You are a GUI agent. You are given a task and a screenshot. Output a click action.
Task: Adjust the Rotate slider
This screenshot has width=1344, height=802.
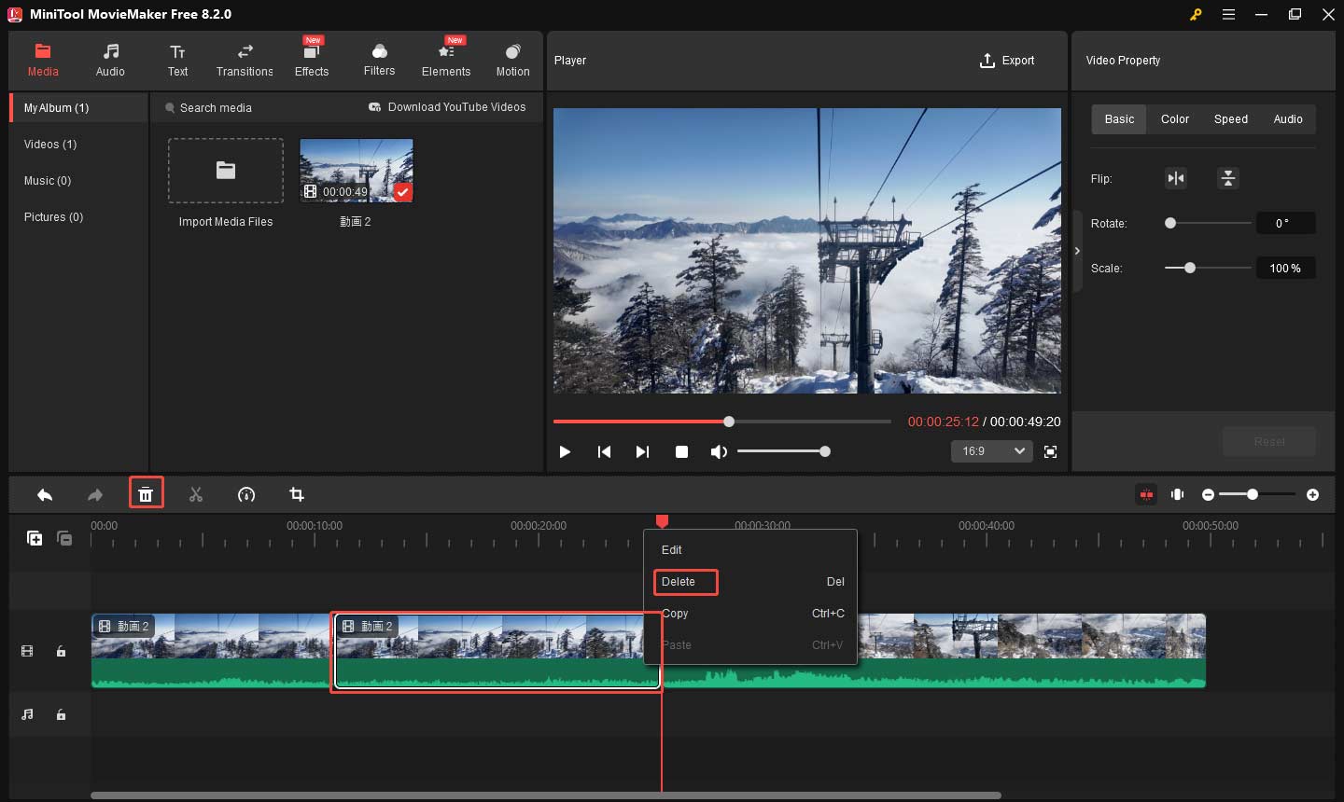1208,223
